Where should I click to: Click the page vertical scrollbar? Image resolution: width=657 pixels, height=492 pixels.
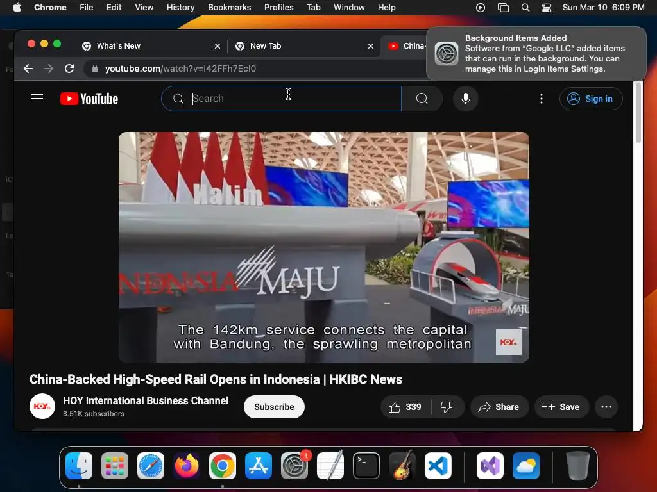(638, 113)
